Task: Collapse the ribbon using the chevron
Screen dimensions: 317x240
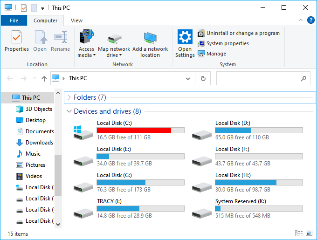Action: click(x=300, y=21)
